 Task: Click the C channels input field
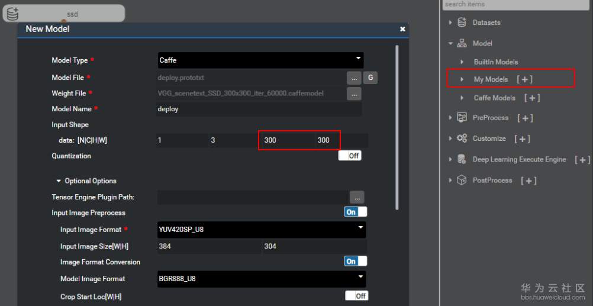coord(235,140)
